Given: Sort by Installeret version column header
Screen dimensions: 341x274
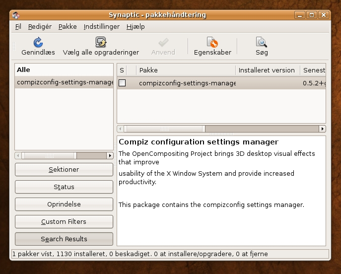Looking at the screenshot, I should [x=267, y=70].
